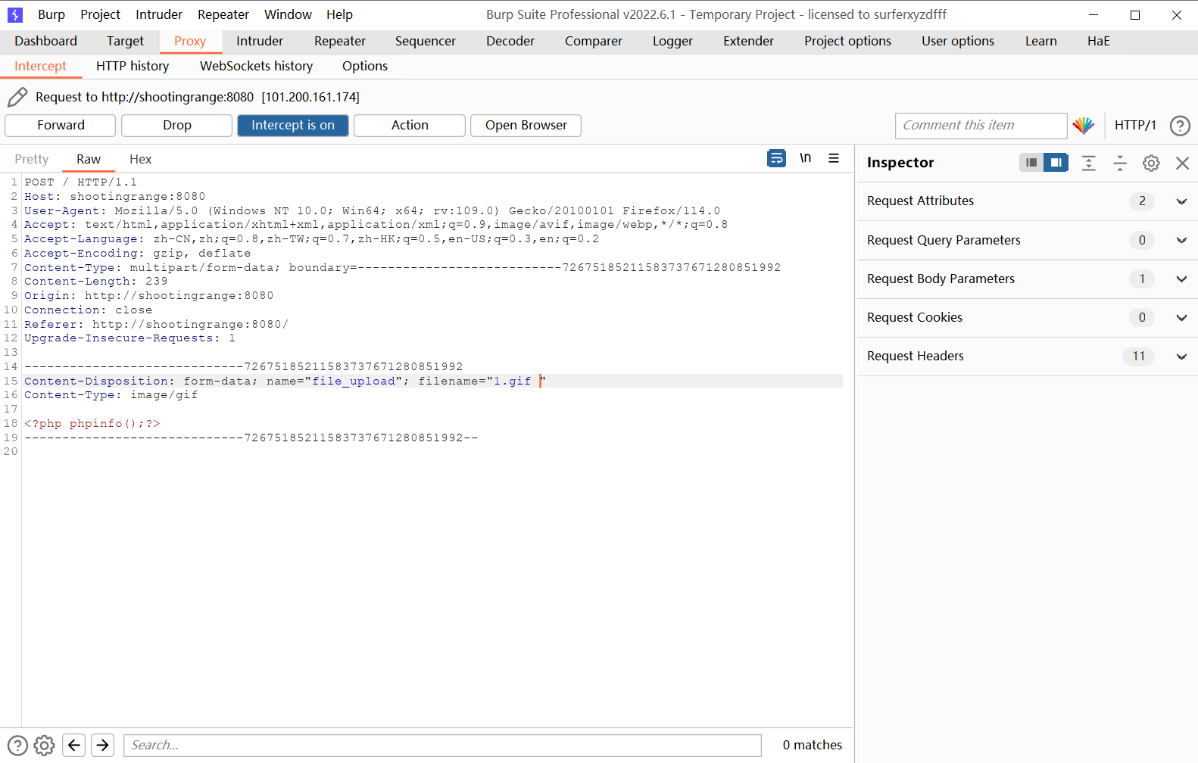Click the <?php phpinfo();?> payload line
This screenshot has height=763, width=1198.
[x=92, y=424]
